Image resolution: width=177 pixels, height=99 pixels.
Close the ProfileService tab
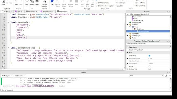coord(53,12)
